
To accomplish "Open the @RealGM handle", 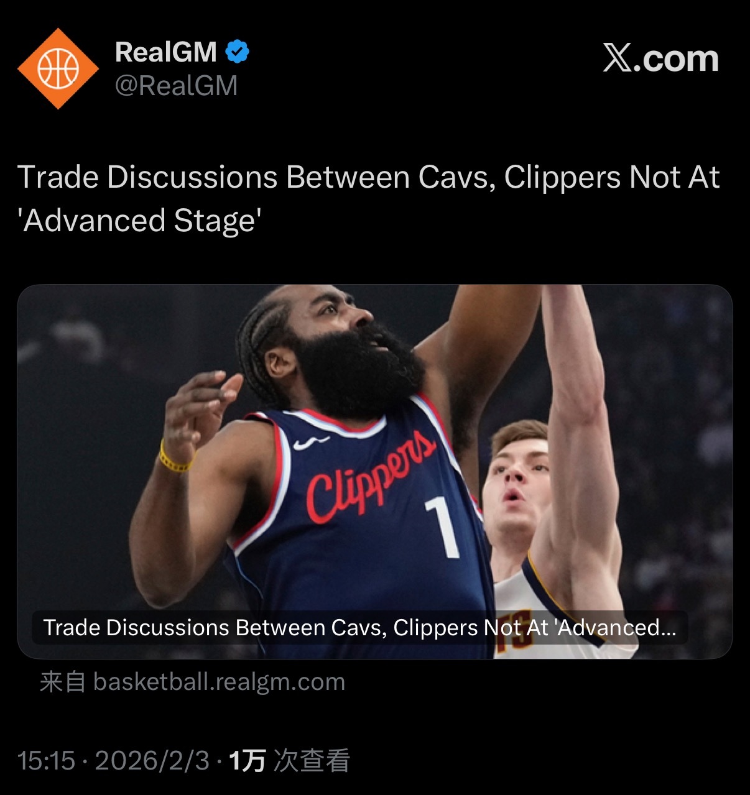I will 177,86.
